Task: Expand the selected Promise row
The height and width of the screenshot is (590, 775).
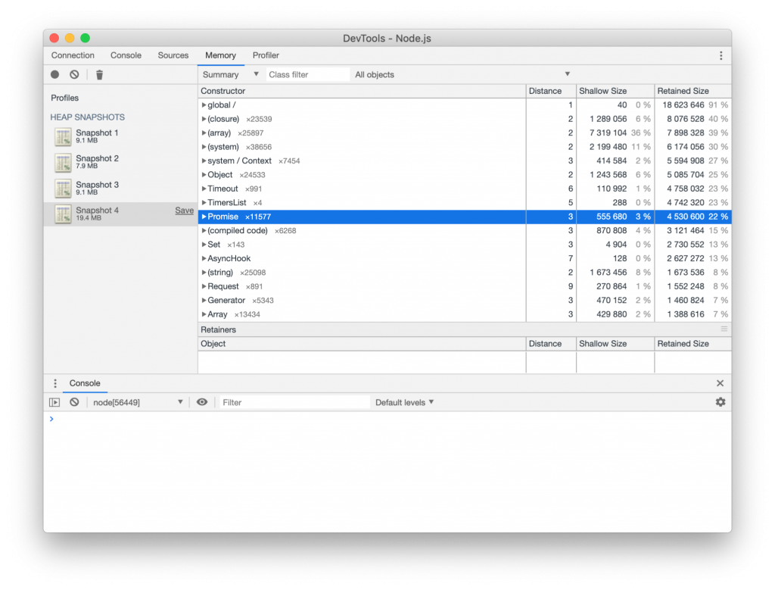Action: point(204,217)
